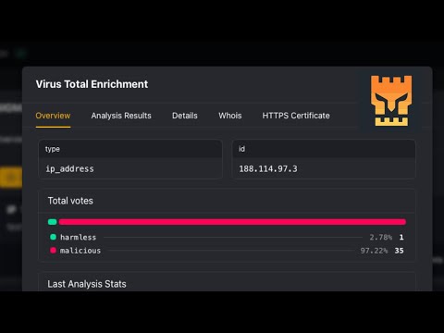The height and width of the screenshot is (333, 444).
Task: Click the 'Last Analysis Stats' heading
Action: 87,284
